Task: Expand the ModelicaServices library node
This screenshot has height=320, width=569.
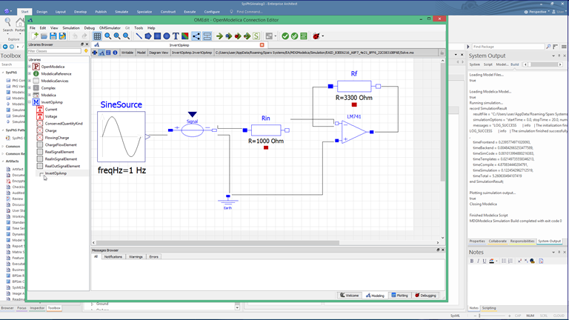Action: click(30, 81)
